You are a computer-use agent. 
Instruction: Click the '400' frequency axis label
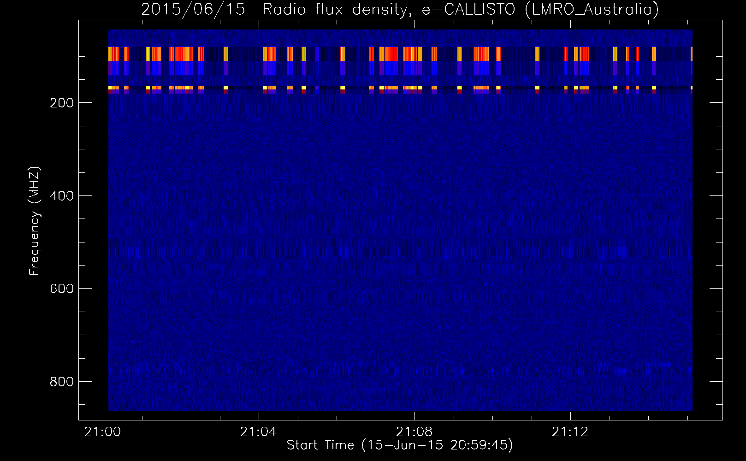[x=62, y=196]
